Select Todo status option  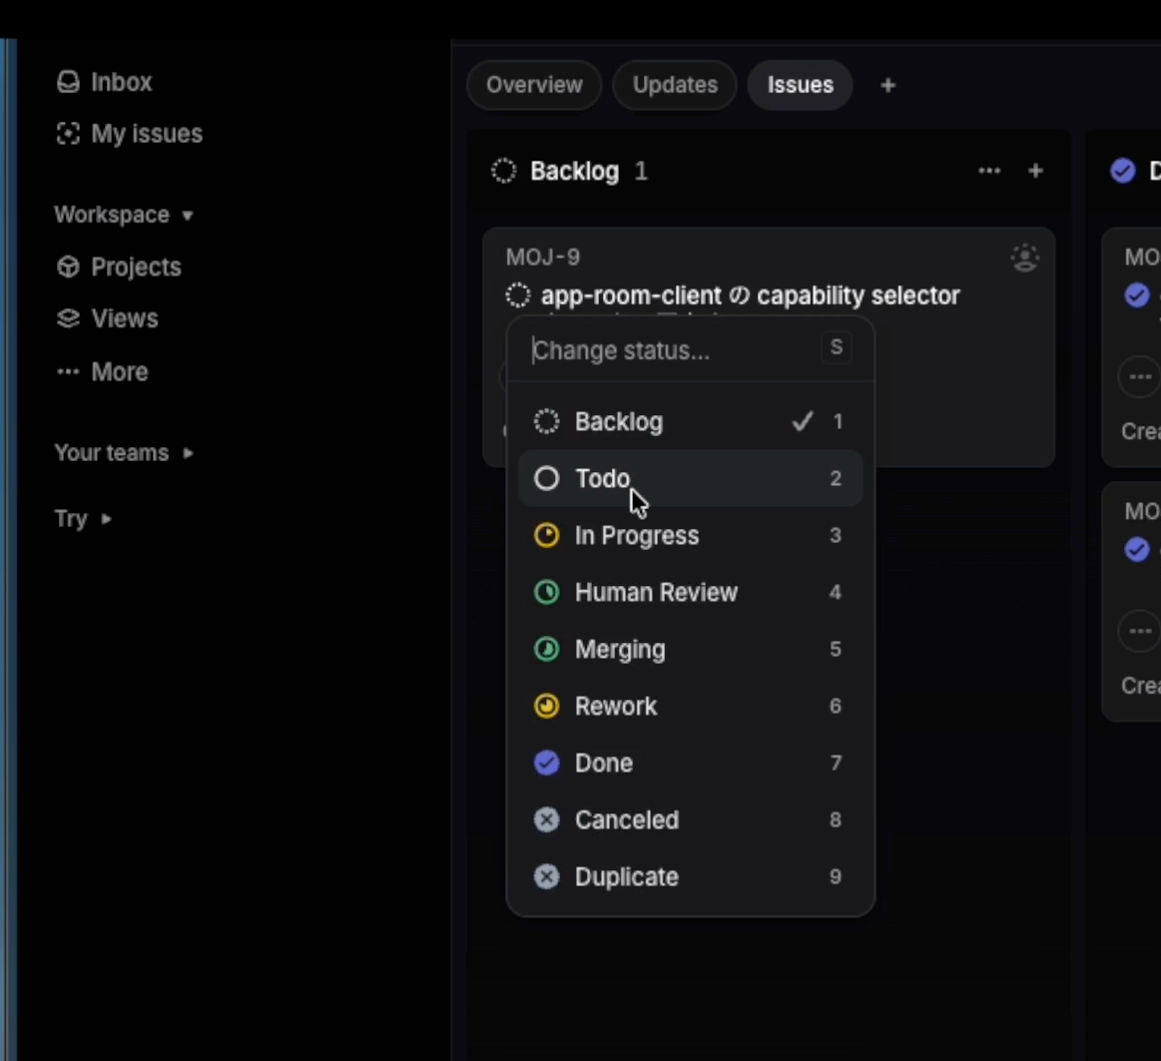[x=690, y=478]
